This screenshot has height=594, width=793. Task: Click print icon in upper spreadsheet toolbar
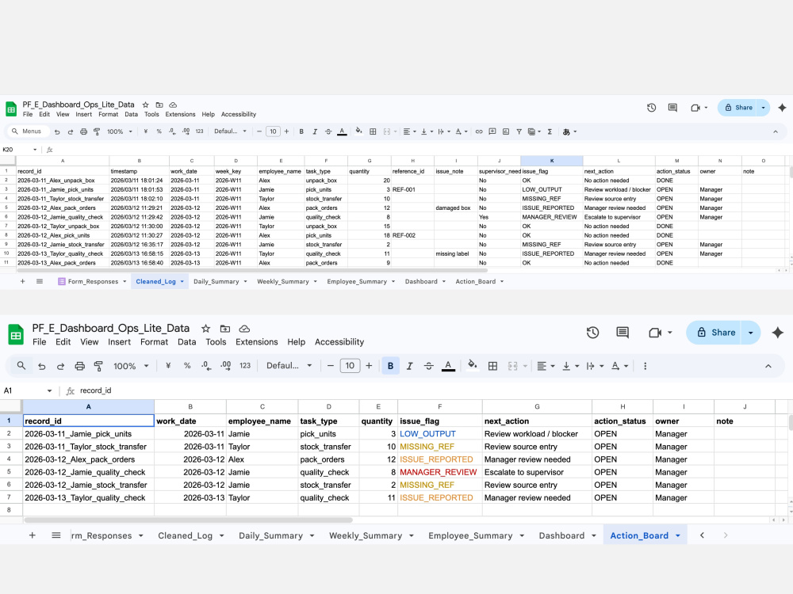83,131
